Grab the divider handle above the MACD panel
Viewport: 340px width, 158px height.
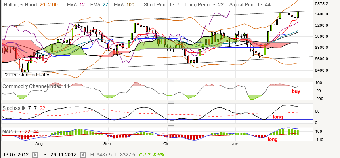(171, 126)
